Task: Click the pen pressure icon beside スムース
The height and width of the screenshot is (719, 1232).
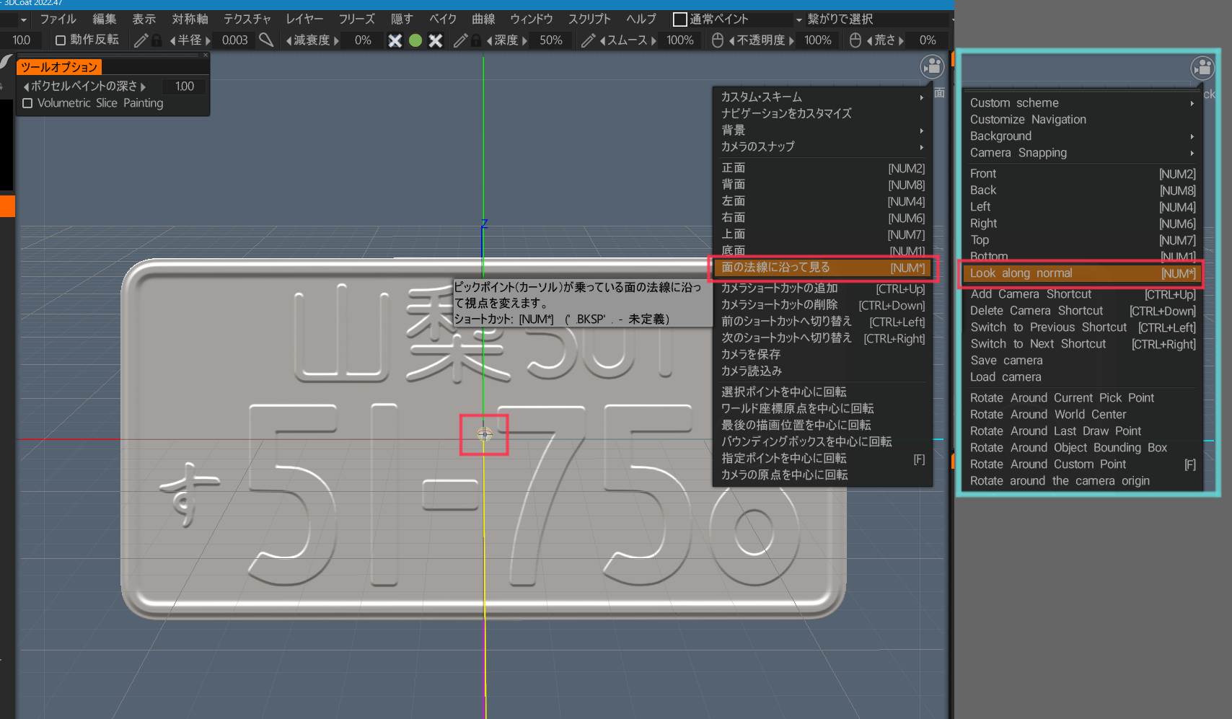Action: (x=588, y=40)
